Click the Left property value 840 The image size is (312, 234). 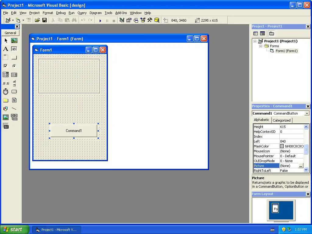tap(292, 141)
